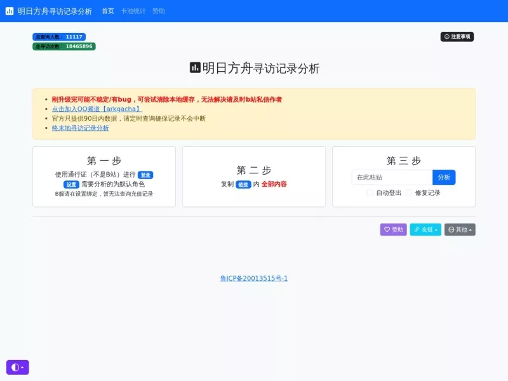Click the 总寻访次数 18465896 badge
Image resolution: width=508 pixels, height=381 pixels.
64,46
